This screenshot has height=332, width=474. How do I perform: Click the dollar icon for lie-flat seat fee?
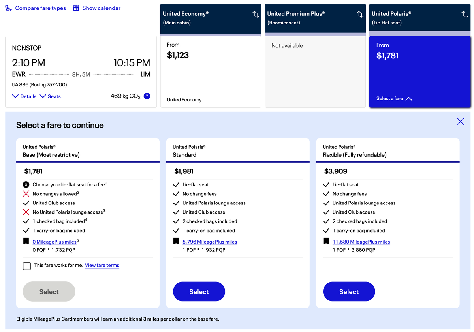pos(26,184)
